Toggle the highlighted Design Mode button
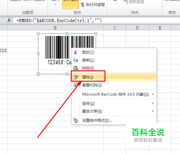 71,4
